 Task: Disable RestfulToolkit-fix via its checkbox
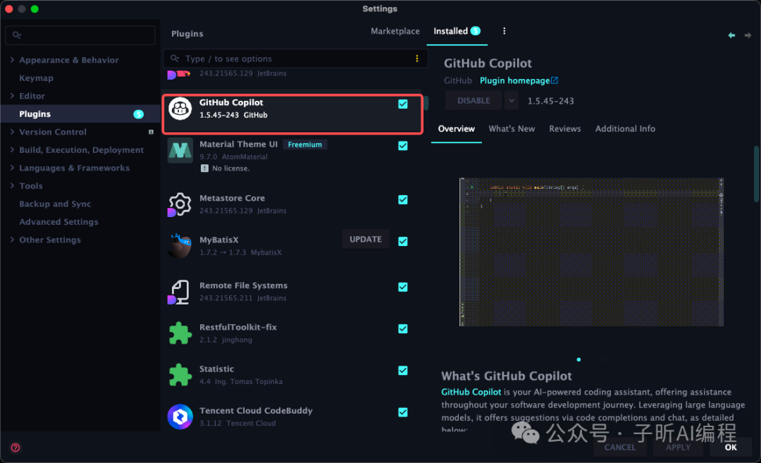click(x=403, y=328)
